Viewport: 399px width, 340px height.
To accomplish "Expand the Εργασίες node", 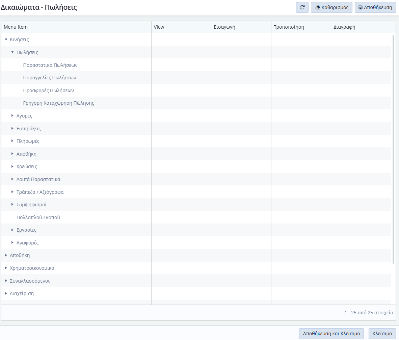I will pyautogui.click(x=12, y=230).
